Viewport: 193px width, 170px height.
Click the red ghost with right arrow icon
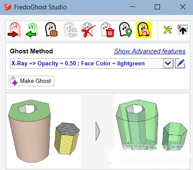(x=15, y=30)
